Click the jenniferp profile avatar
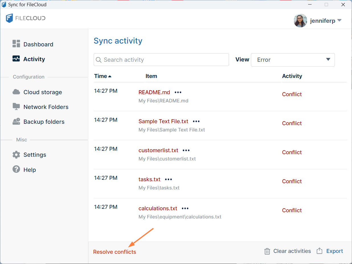 pyautogui.click(x=300, y=21)
